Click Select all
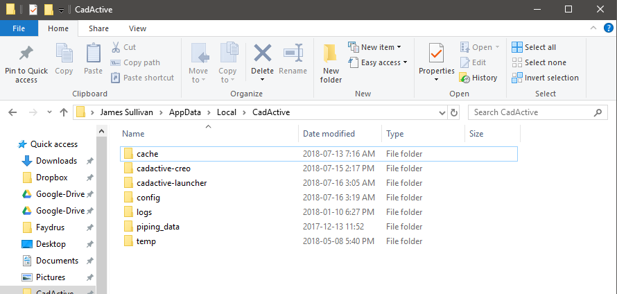This screenshot has width=617, height=294. coord(534,47)
